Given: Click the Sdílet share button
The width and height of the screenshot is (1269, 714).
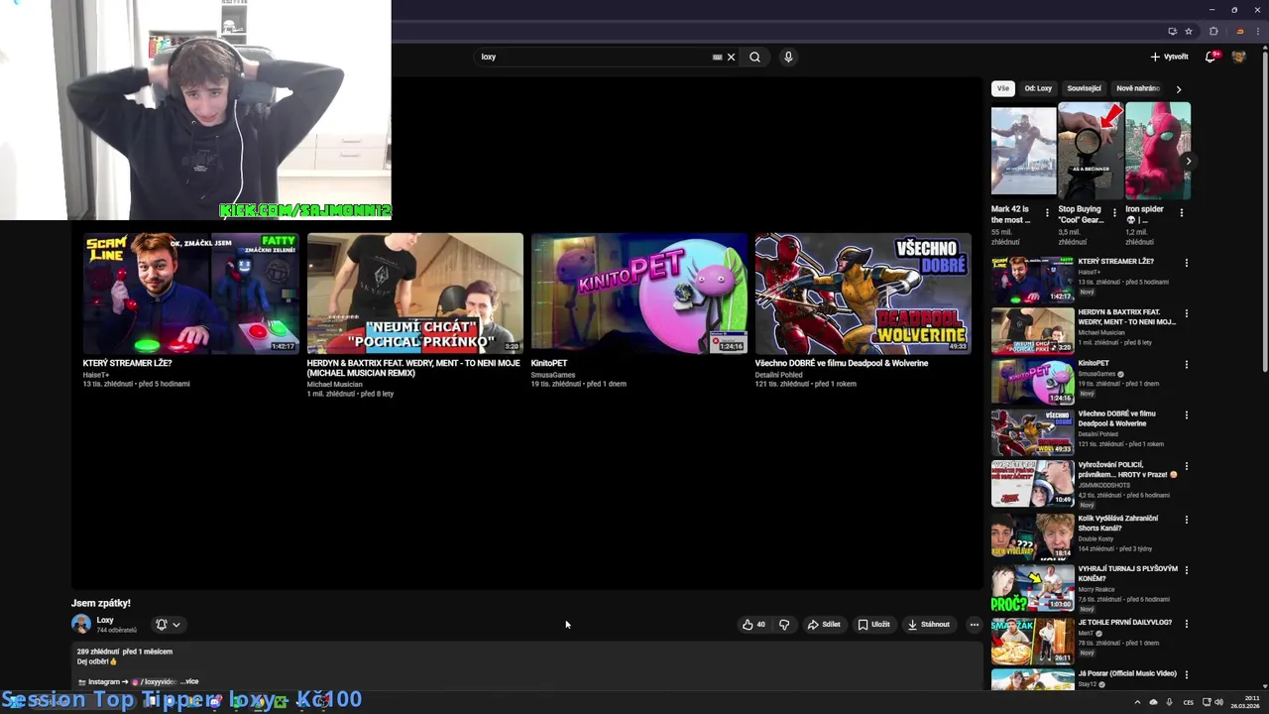Looking at the screenshot, I should coord(824,625).
